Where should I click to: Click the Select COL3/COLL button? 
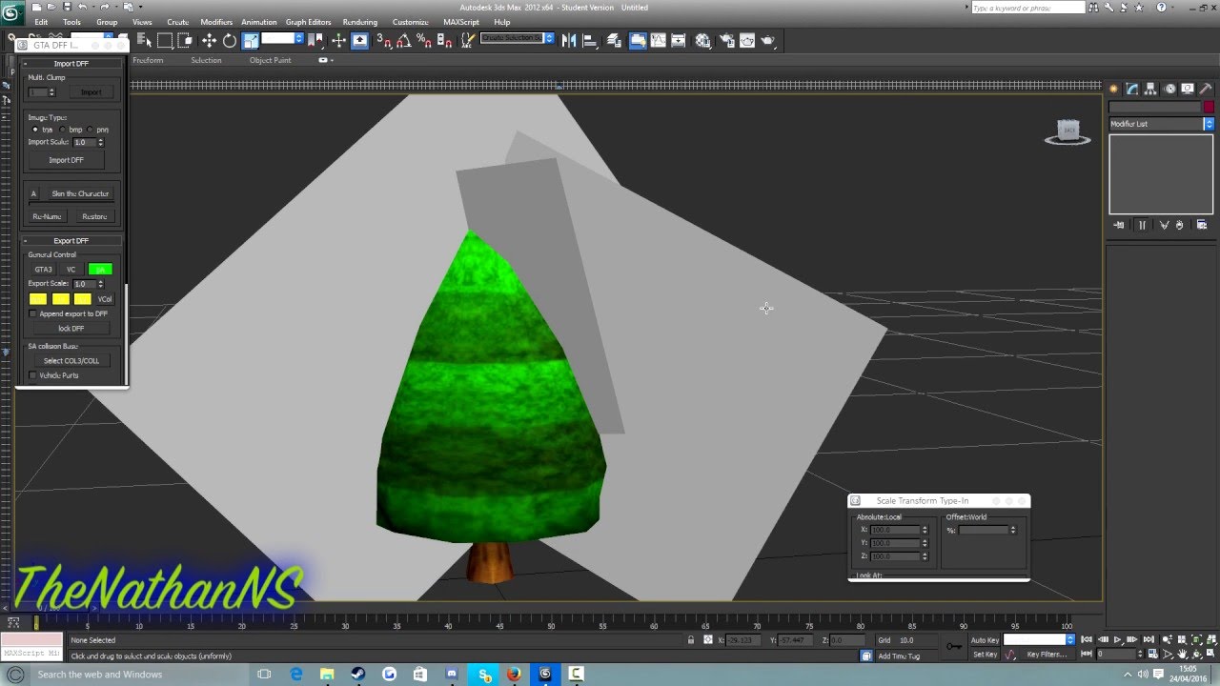(71, 361)
